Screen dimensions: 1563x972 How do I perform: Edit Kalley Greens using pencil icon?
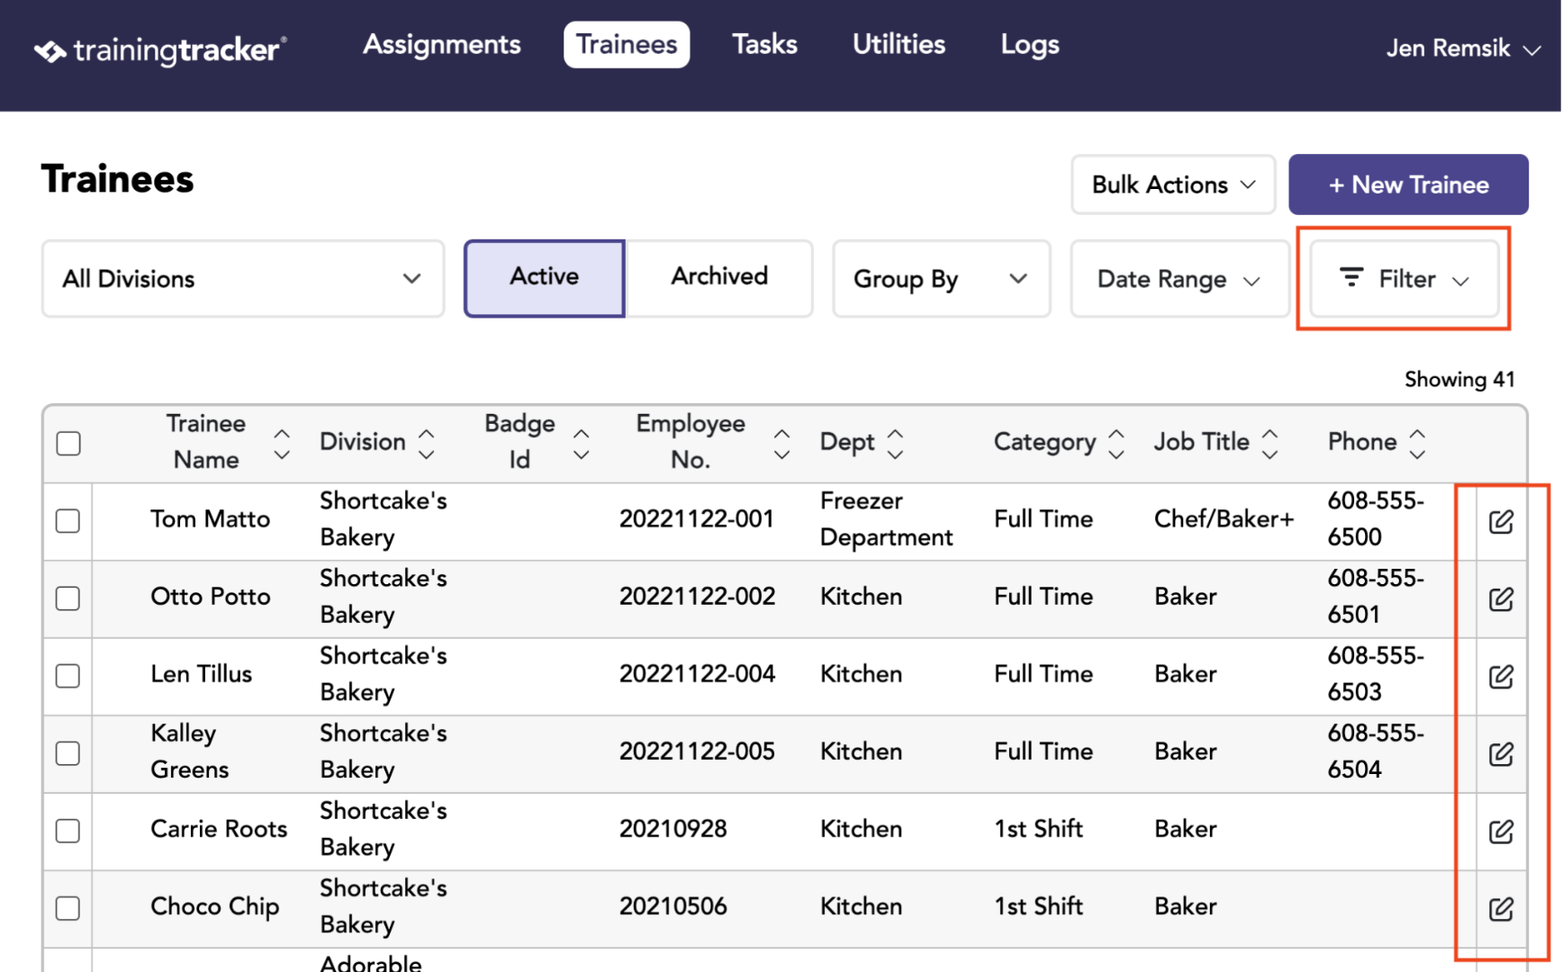(x=1501, y=753)
